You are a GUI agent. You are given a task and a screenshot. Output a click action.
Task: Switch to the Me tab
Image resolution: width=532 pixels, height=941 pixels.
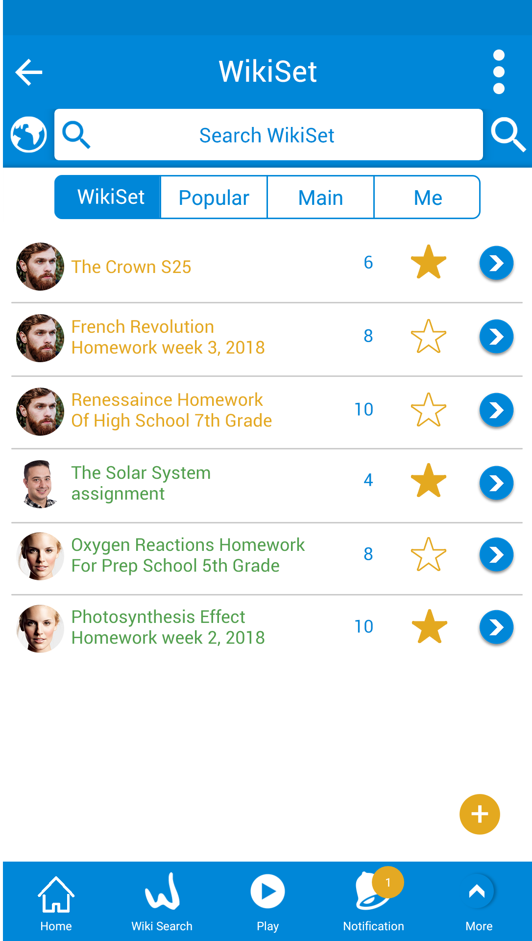(x=428, y=198)
